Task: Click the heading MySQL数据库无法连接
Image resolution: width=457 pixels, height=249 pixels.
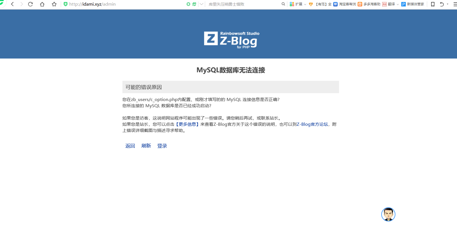Action: point(231,70)
